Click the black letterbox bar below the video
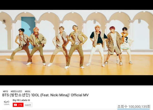 tap(76, 80)
